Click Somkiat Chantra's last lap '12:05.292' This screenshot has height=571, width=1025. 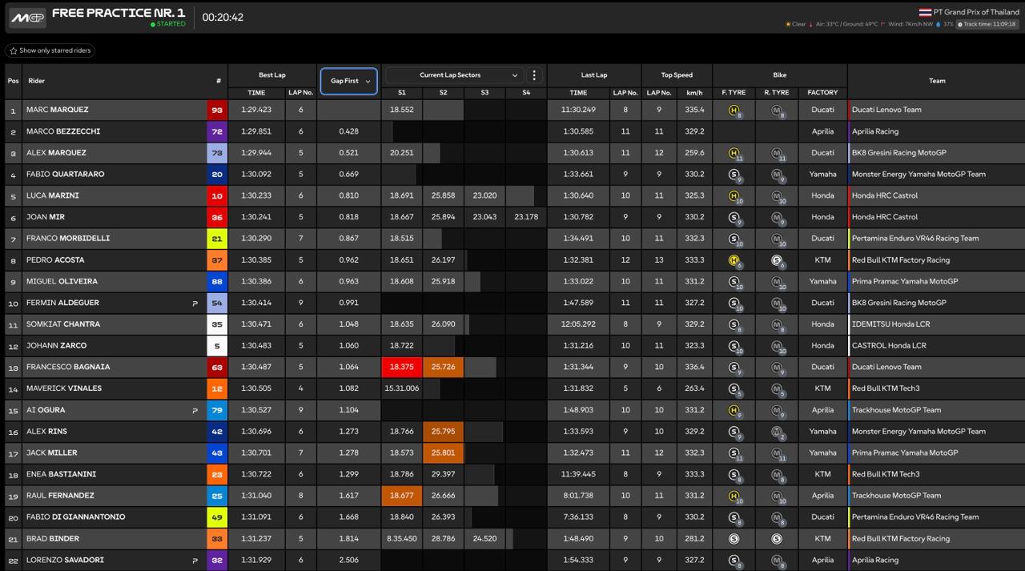(579, 324)
